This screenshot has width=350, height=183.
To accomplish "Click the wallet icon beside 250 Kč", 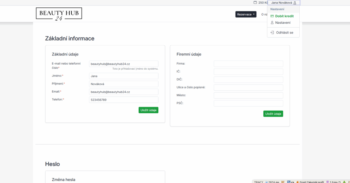I will pyautogui.click(x=255, y=3).
